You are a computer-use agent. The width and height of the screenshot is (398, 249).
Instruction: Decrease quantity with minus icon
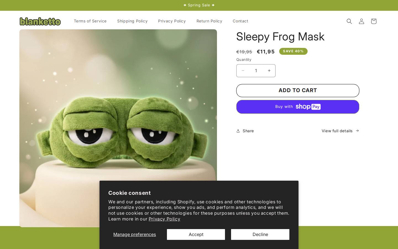pos(243,71)
